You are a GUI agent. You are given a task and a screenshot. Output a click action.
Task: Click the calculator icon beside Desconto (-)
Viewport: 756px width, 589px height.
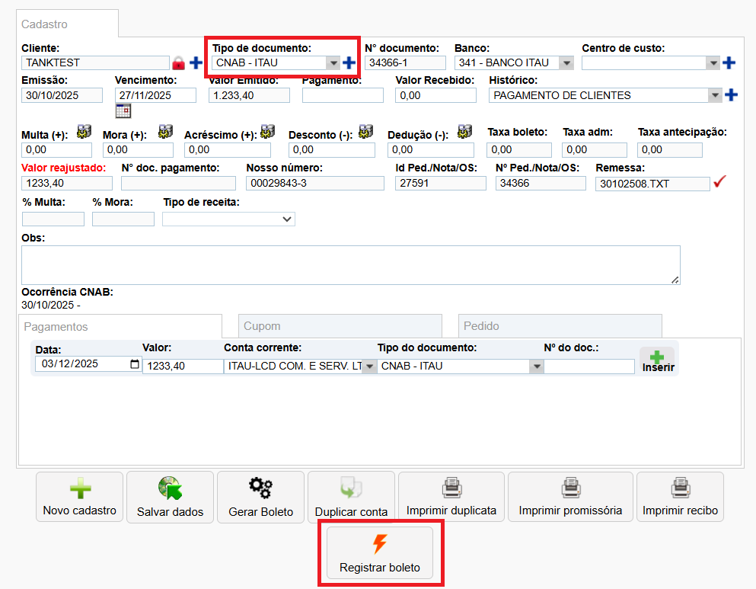[x=365, y=132]
